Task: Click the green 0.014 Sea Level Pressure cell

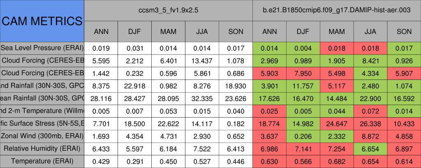Action: (270, 48)
